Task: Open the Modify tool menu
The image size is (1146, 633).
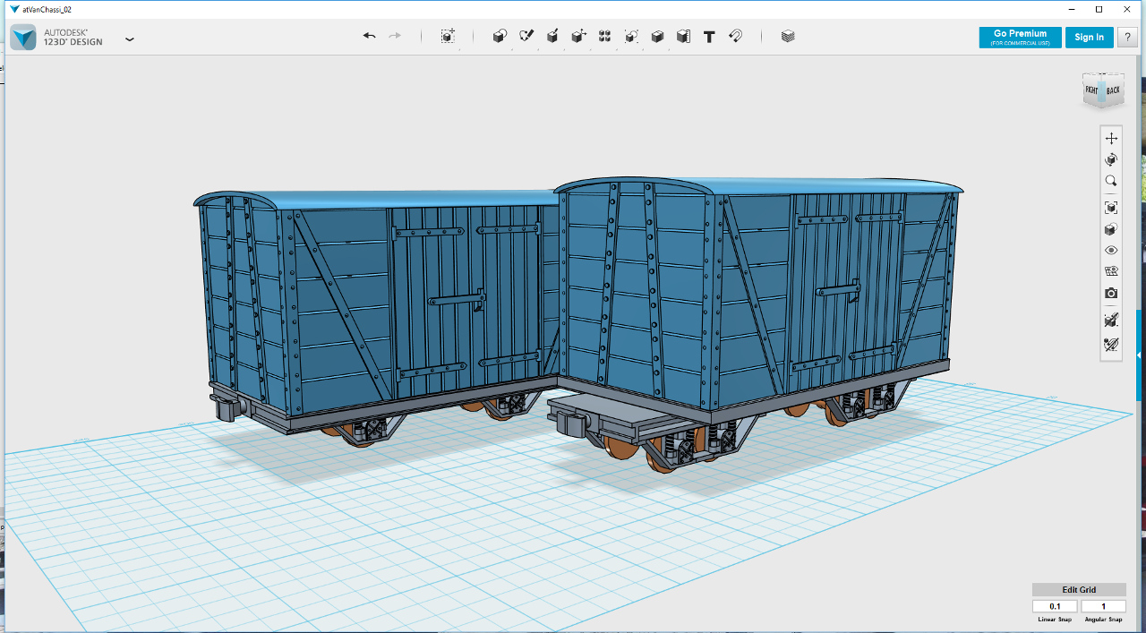Action: (579, 36)
